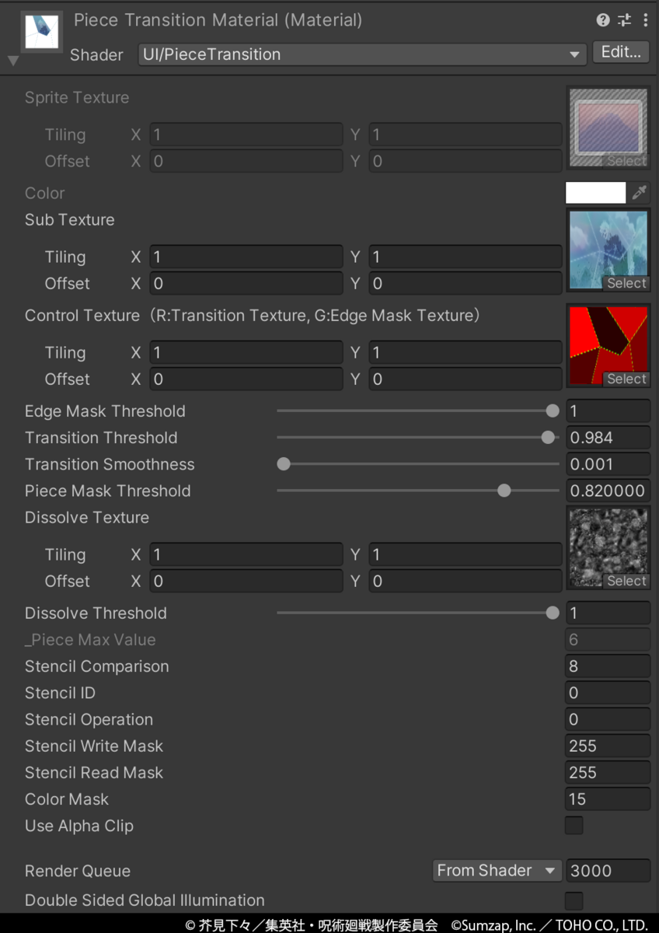Select a new Sub Texture
659x933 pixels.
626,284
